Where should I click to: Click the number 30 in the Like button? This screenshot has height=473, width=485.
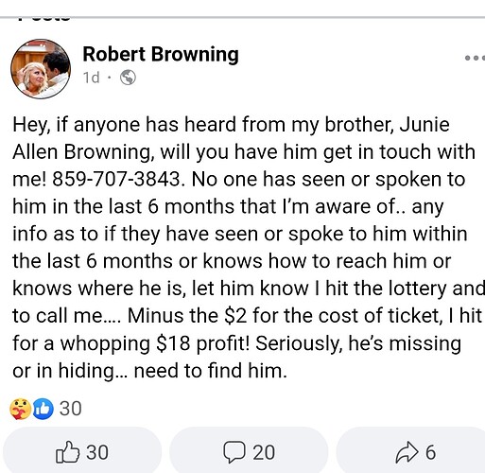(97, 452)
